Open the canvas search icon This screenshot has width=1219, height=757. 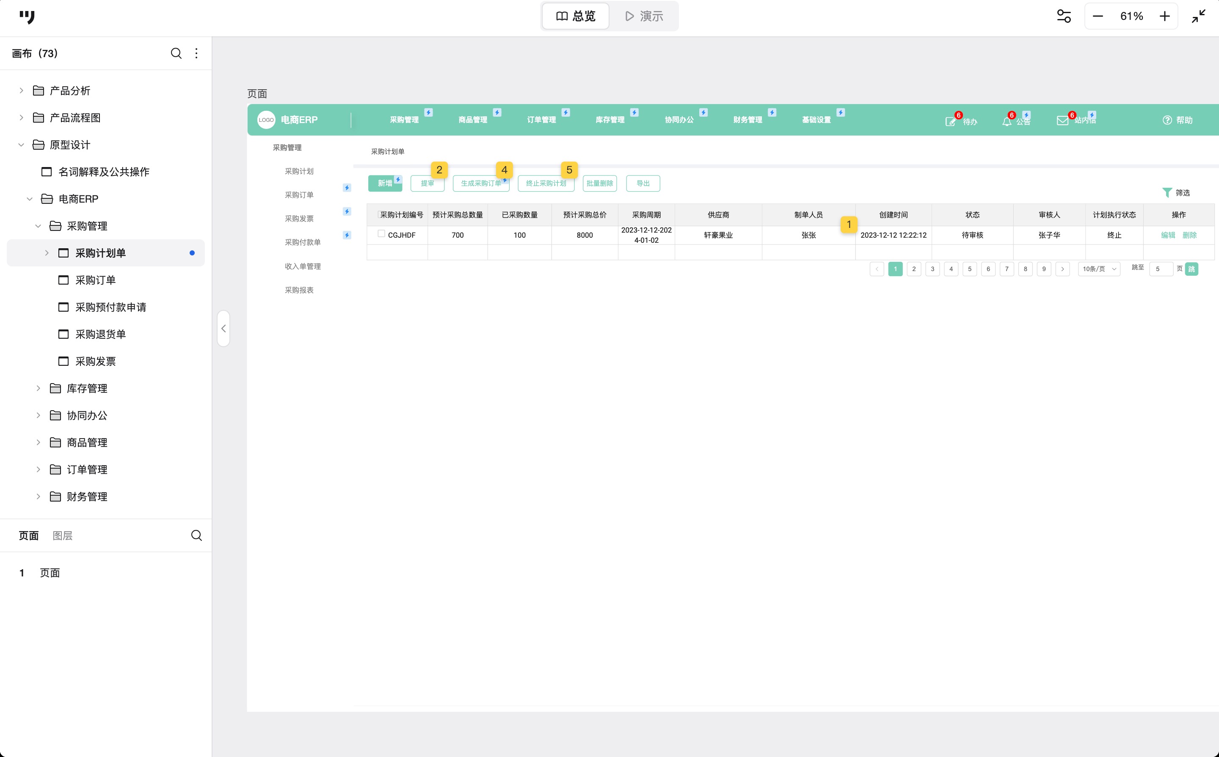(176, 53)
